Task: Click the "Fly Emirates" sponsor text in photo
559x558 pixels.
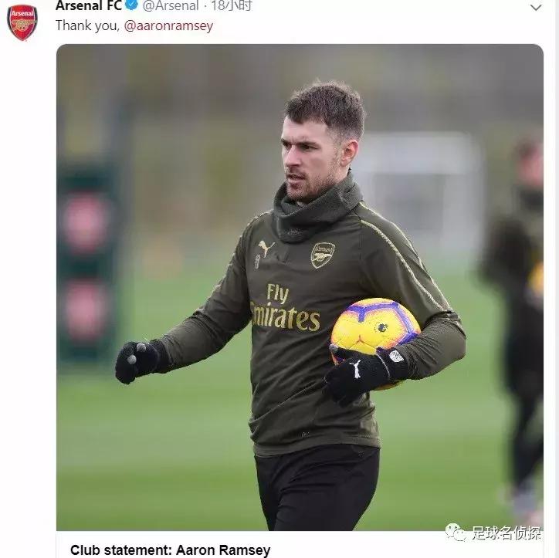Action: pos(284,307)
